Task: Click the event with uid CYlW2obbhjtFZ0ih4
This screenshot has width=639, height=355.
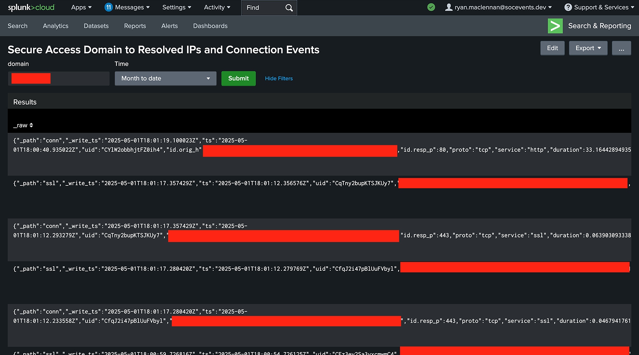Action: [x=319, y=154]
